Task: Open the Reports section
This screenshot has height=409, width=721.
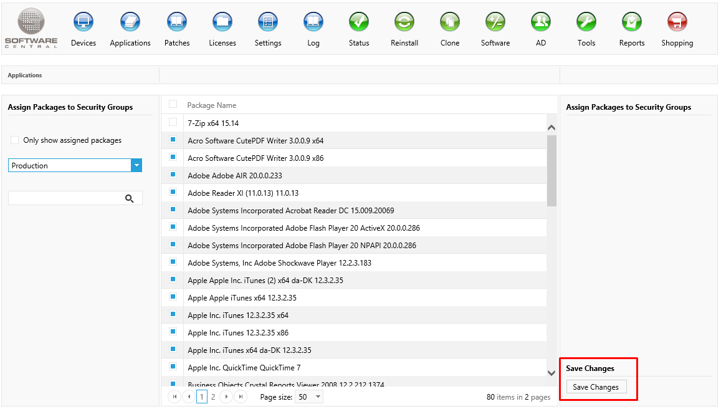Action: [631, 22]
